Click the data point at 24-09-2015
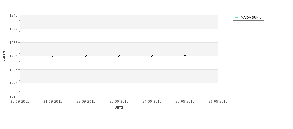Screen dimensions: 293x129 pos(152,56)
